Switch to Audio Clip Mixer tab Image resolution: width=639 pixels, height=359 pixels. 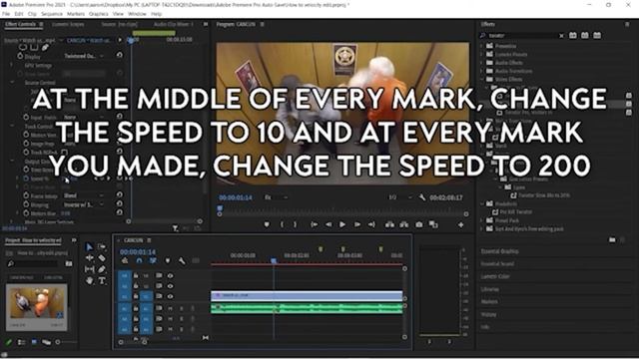(x=173, y=24)
